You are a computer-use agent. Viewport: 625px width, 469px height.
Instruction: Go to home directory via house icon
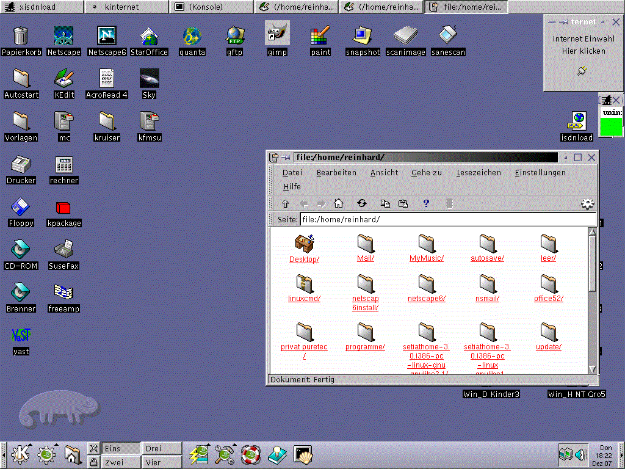pyautogui.click(x=339, y=204)
